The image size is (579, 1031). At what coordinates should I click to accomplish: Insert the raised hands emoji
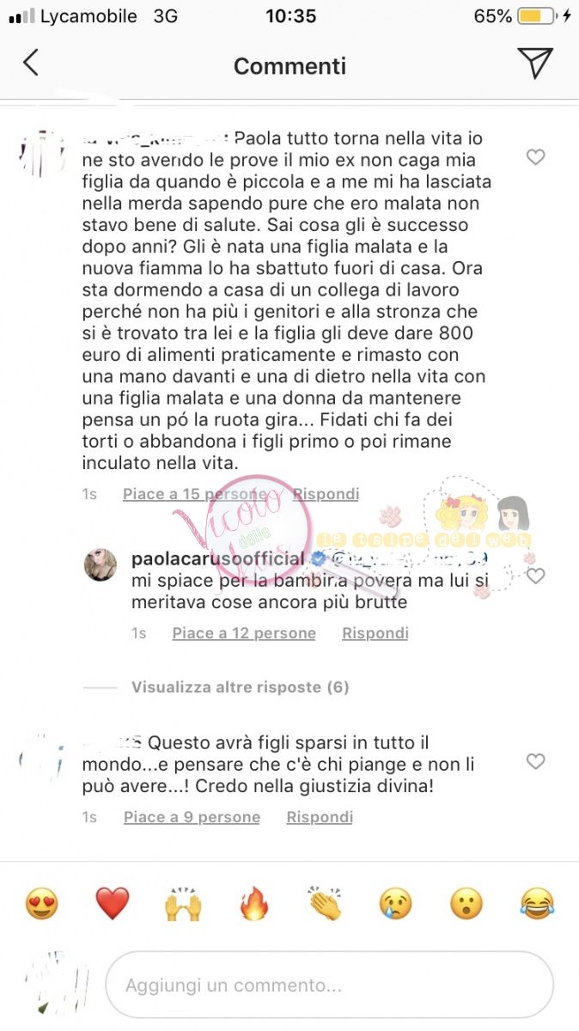click(183, 904)
